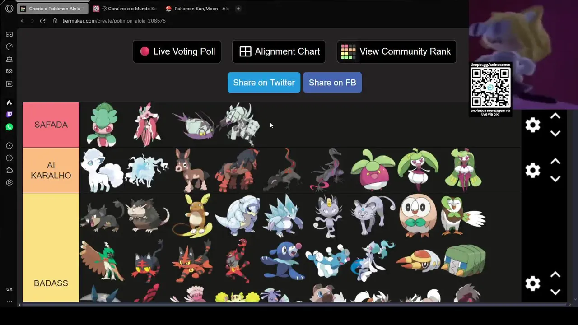Select Alolan Vulpix in AI KARALHO row

pyautogui.click(x=102, y=170)
